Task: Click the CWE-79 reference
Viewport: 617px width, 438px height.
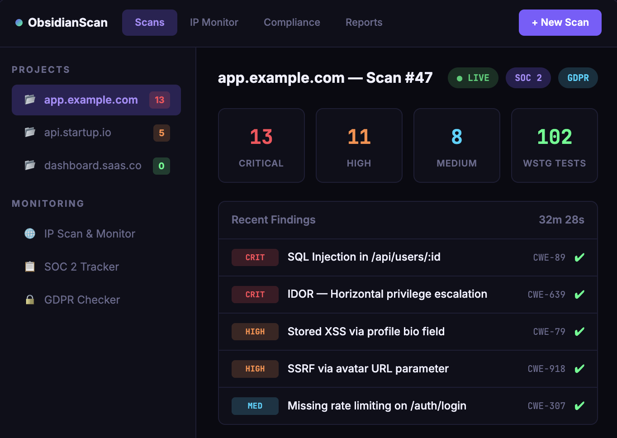Action: click(549, 332)
